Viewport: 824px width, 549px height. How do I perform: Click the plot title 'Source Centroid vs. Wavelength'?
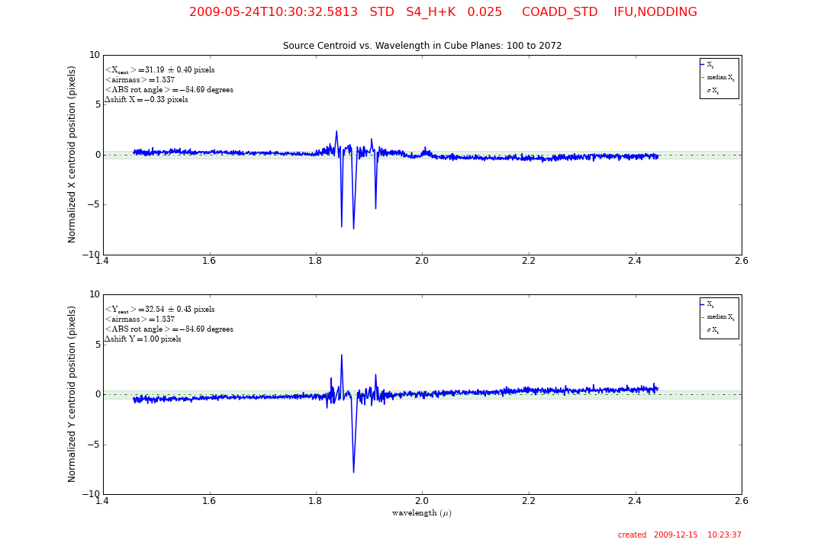[422, 46]
